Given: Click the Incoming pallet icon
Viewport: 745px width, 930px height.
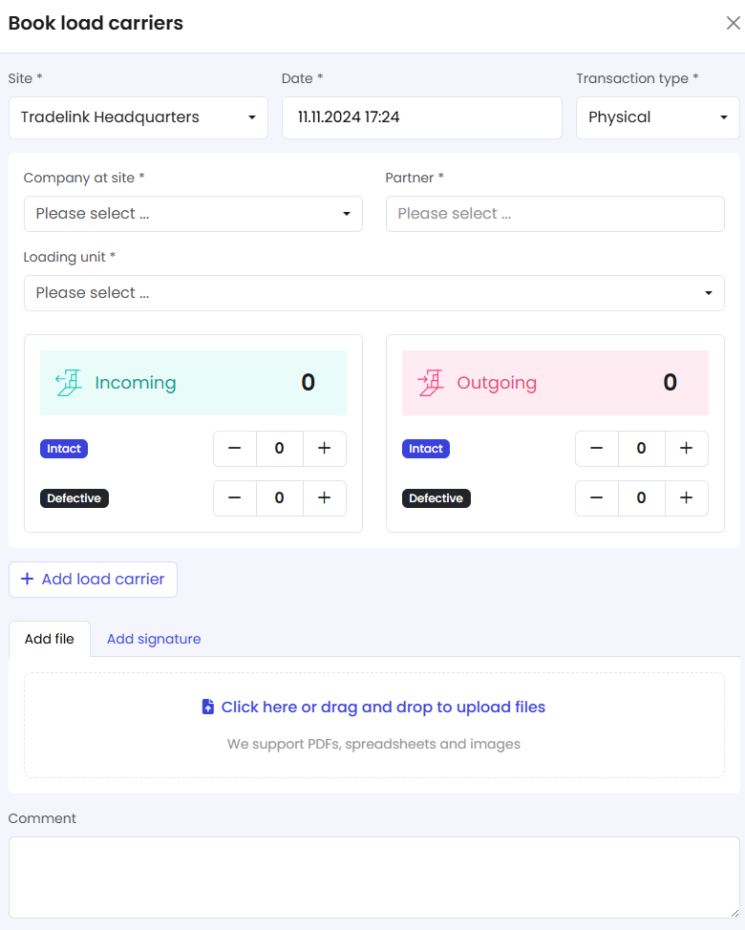Looking at the screenshot, I should (x=68, y=383).
